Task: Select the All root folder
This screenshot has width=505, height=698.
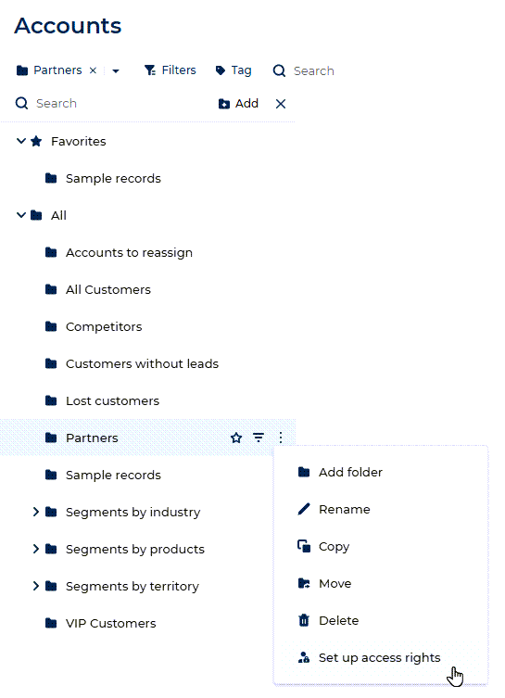Action: [58, 215]
